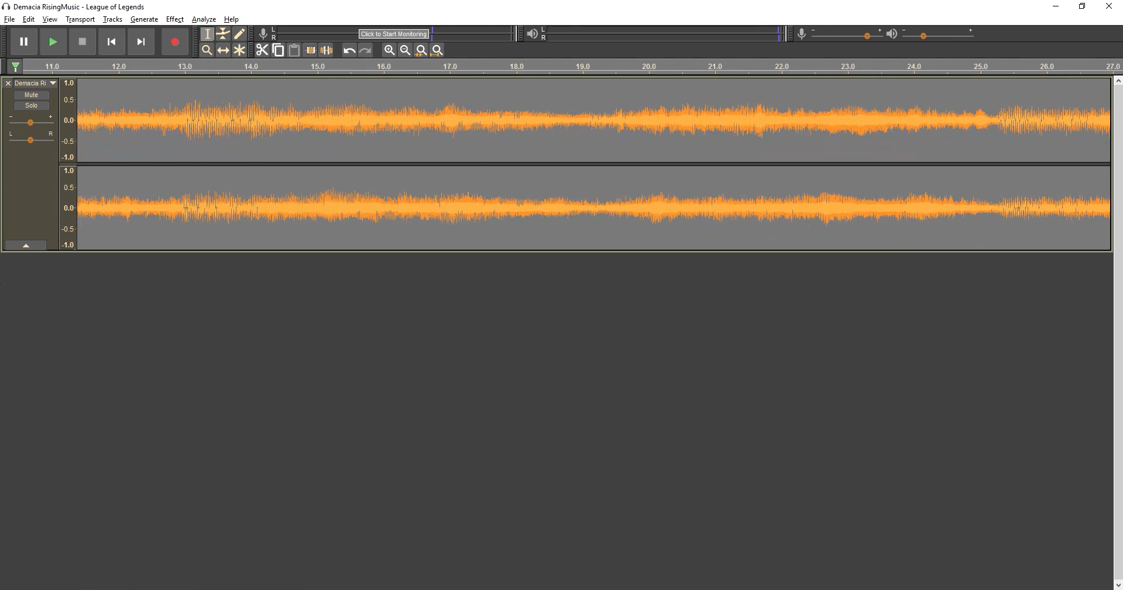This screenshot has height=590, width=1123.
Task: Open the Edit menu
Action: tap(29, 19)
